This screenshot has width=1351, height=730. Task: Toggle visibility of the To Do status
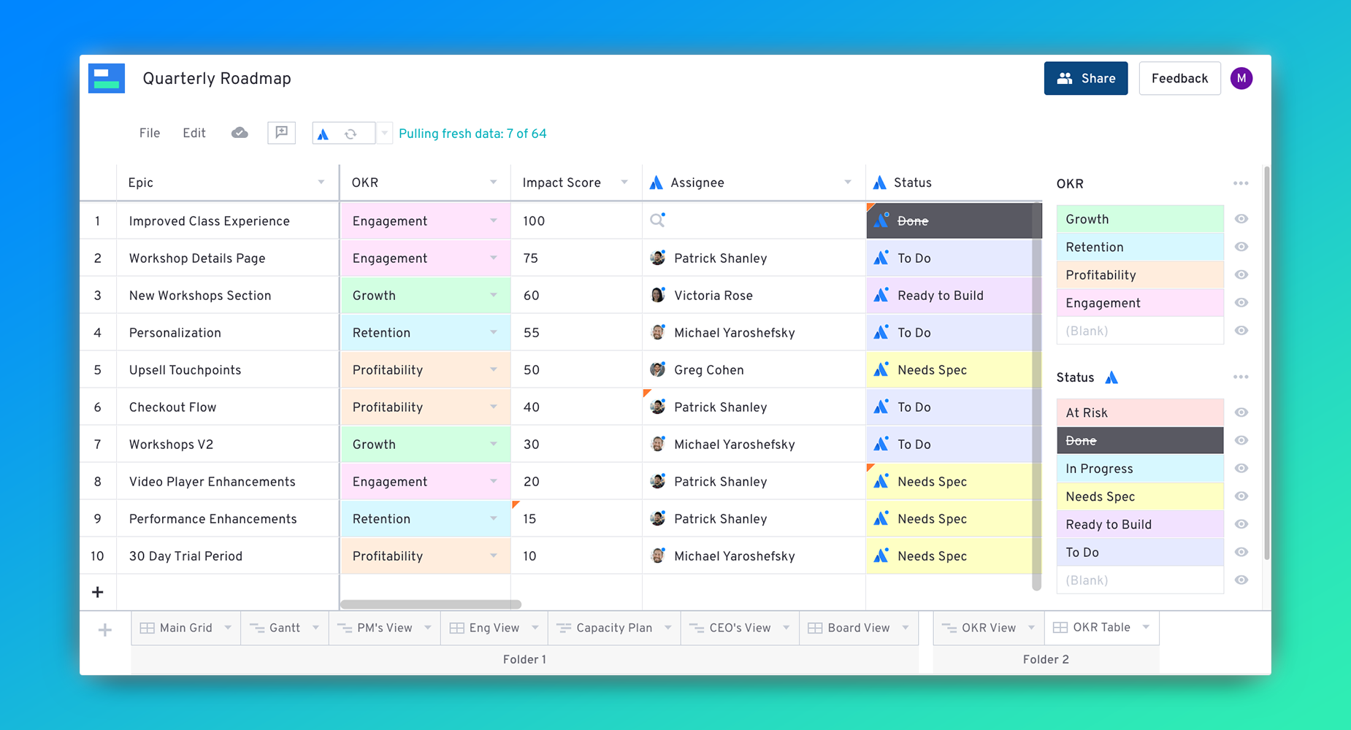pyautogui.click(x=1241, y=553)
